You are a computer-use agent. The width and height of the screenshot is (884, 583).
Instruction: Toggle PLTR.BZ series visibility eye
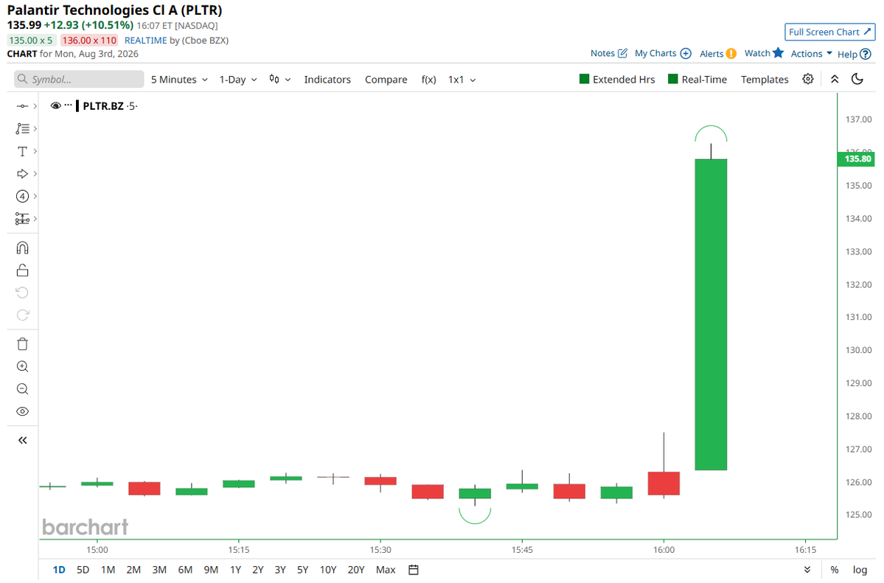pyautogui.click(x=55, y=105)
